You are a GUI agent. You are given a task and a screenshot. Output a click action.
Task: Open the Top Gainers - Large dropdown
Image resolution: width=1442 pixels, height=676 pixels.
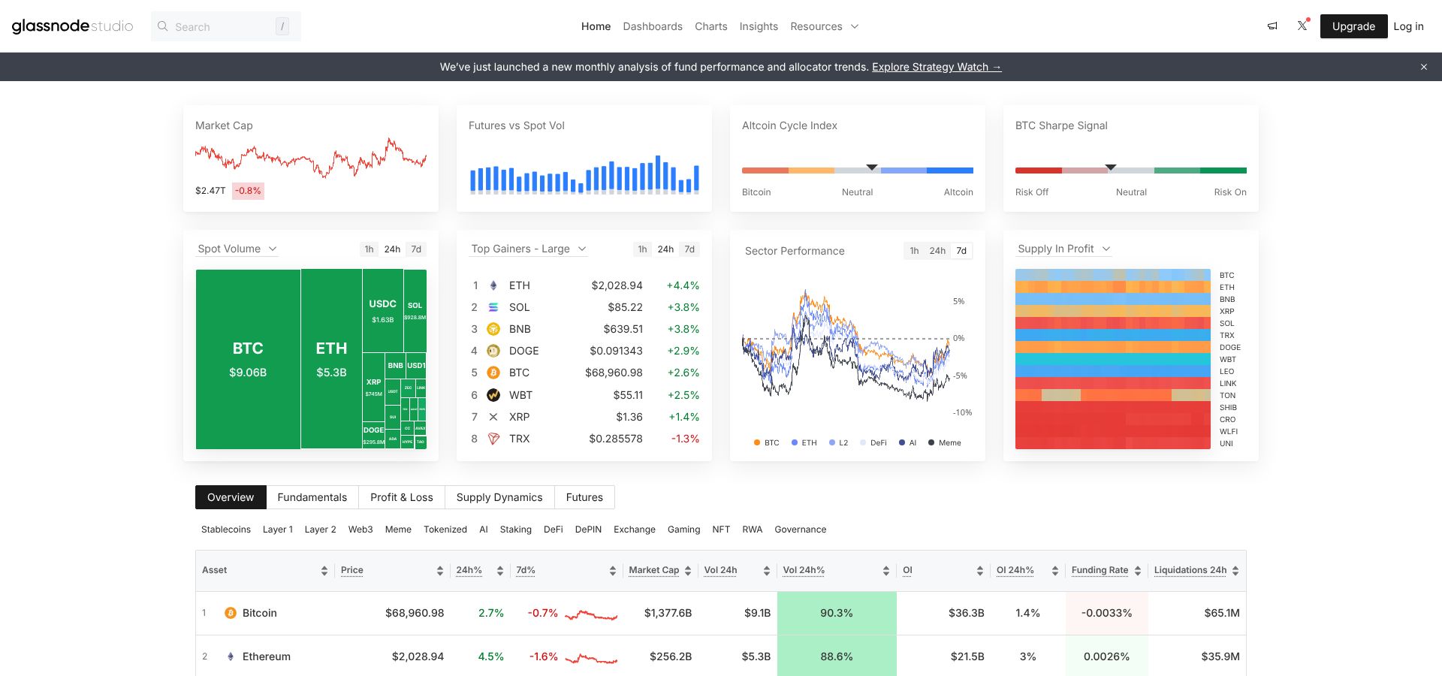pos(528,249)
